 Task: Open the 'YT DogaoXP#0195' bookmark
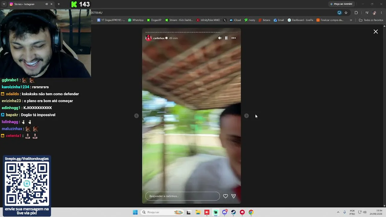(111, 20)
